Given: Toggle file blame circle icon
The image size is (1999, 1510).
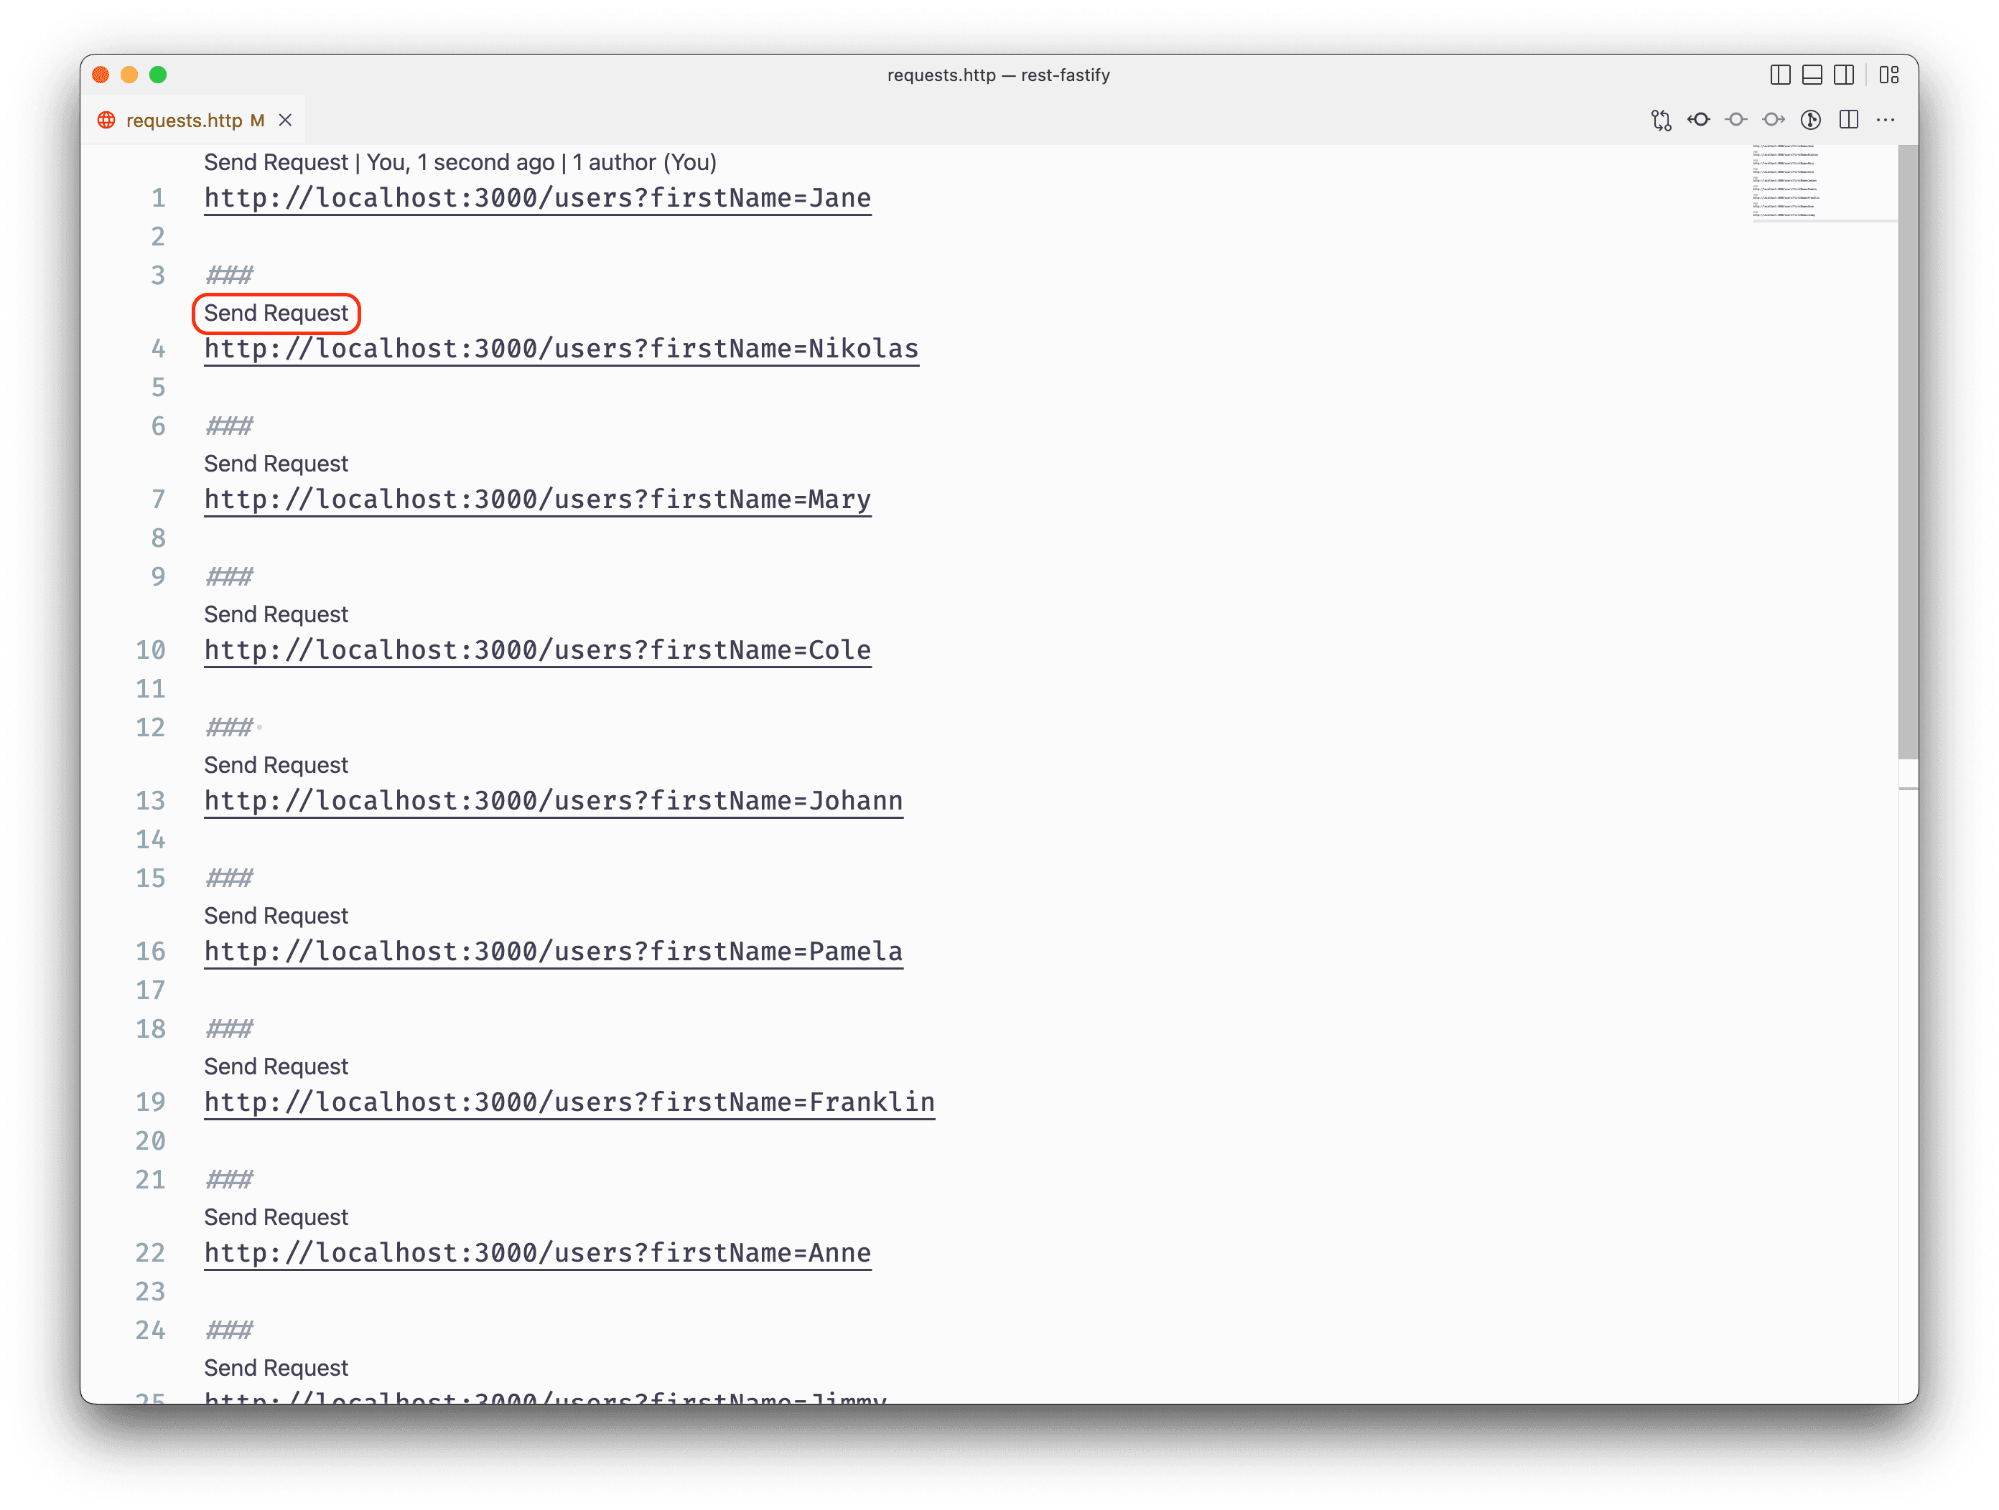Looking at the screenshot, I should point(1810,120).
